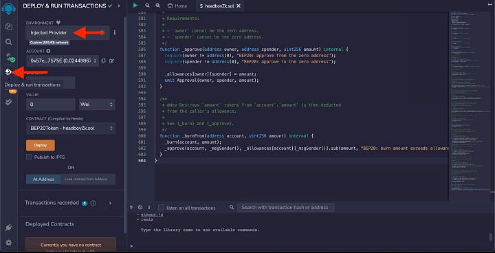Click line number 604 in the gutter
The height and width of the screenshot is (253, 495).
[142, 160]
